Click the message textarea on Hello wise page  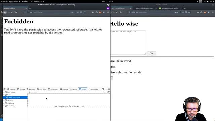[128, 43]
